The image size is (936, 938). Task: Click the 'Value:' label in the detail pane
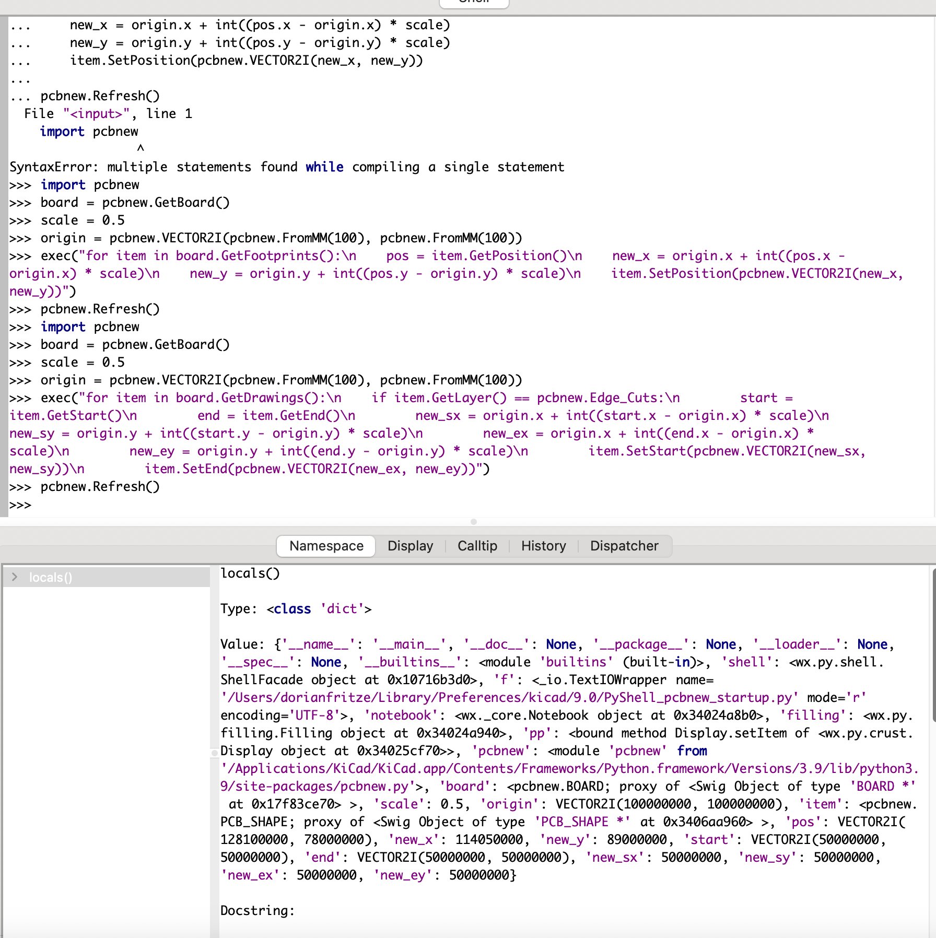click(243, 644)
